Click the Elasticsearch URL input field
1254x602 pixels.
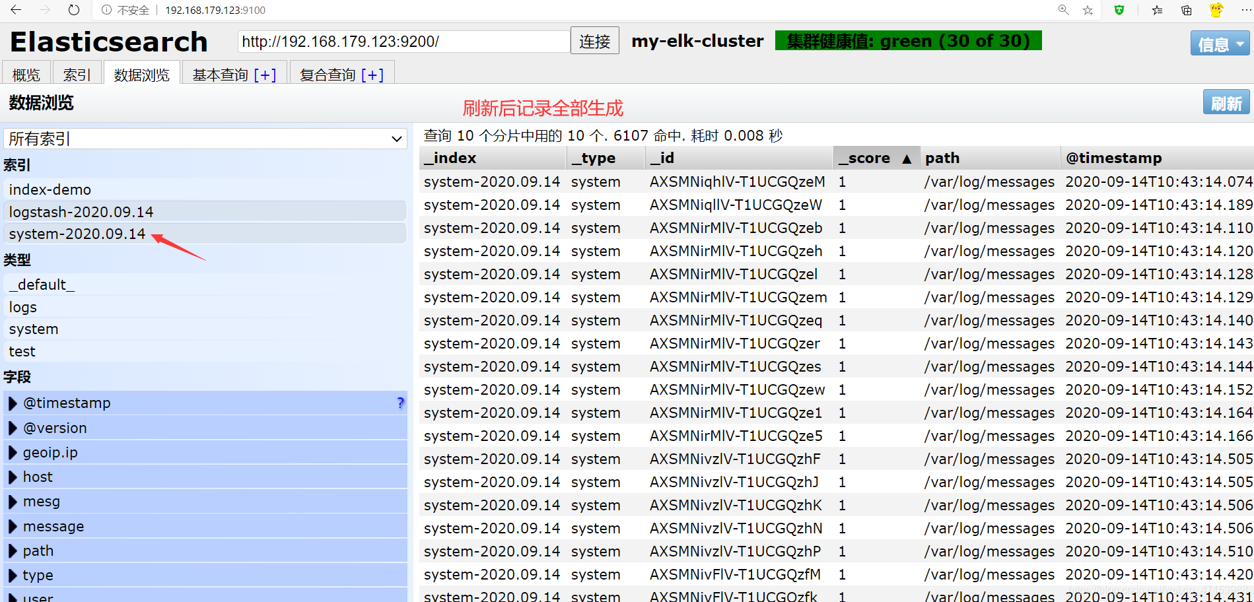[x=403, y=42]
